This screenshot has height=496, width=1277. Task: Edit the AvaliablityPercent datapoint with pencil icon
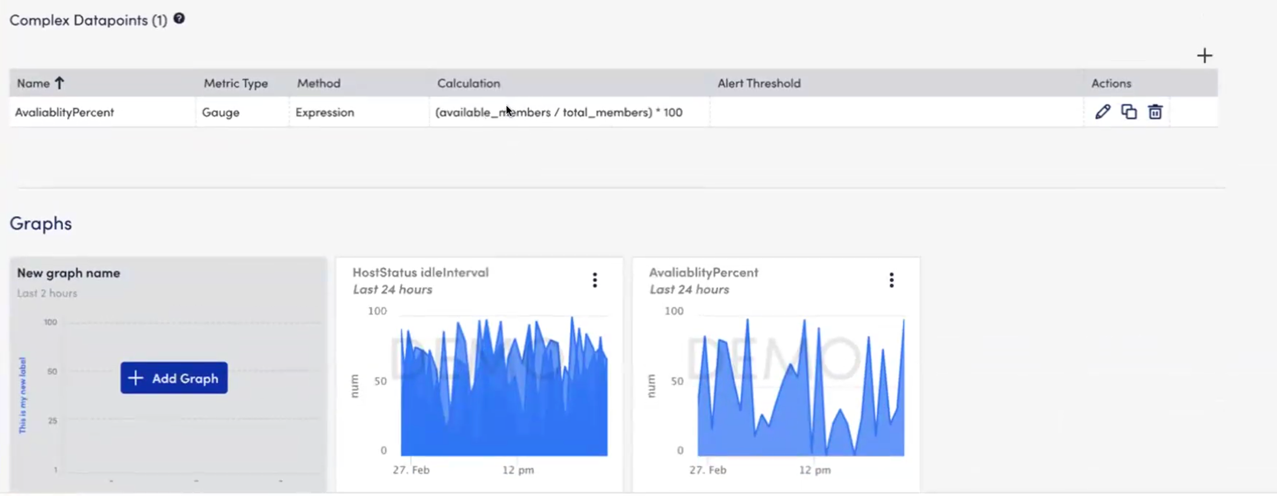coord(1102,112)
